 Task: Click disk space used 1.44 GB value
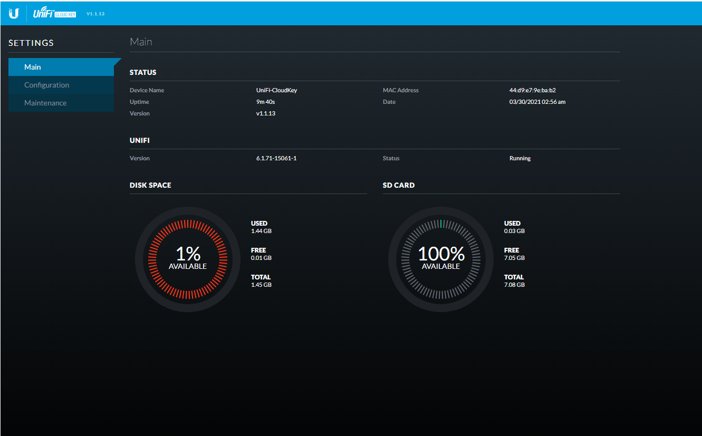point(261,231)
